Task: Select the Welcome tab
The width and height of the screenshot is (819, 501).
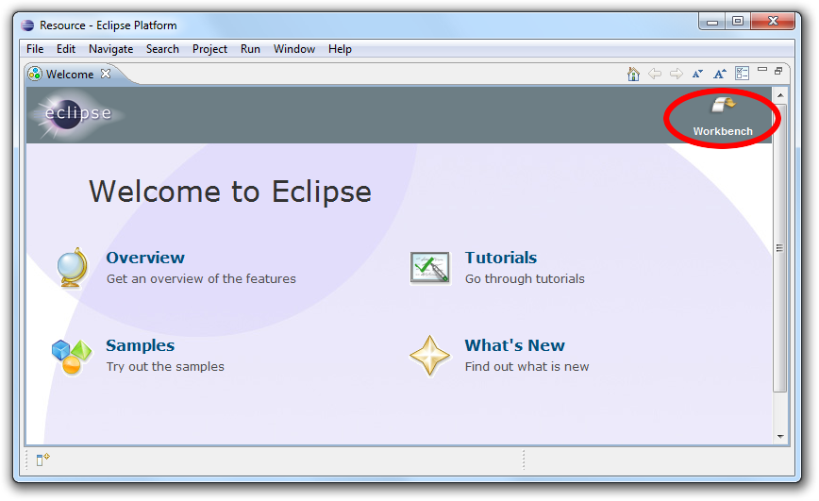Action: point(70,75)
